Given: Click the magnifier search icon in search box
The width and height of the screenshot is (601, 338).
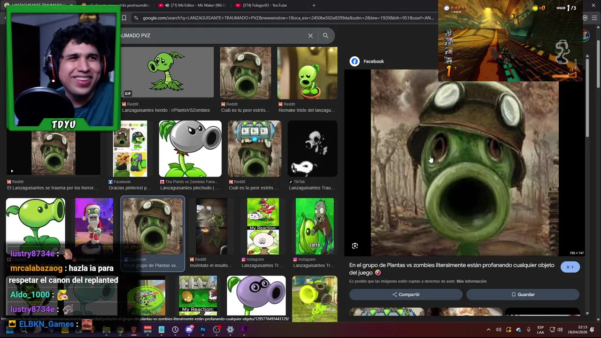Looking at the screenshot, I should coord(325,36).
